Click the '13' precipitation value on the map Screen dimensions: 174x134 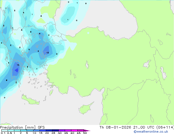tap(47, 53)
